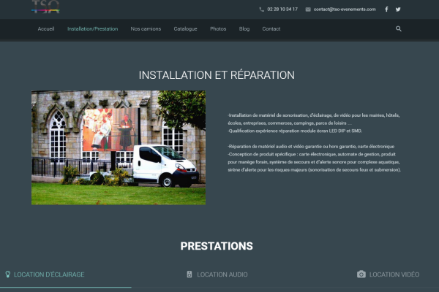Open the search magnifier in the navigation bar
The height and width of the screenshot is (292, 439).
[x=399, y=28]
